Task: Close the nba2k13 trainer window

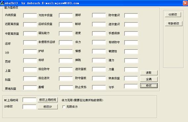Action: click(x=185, y=3)
